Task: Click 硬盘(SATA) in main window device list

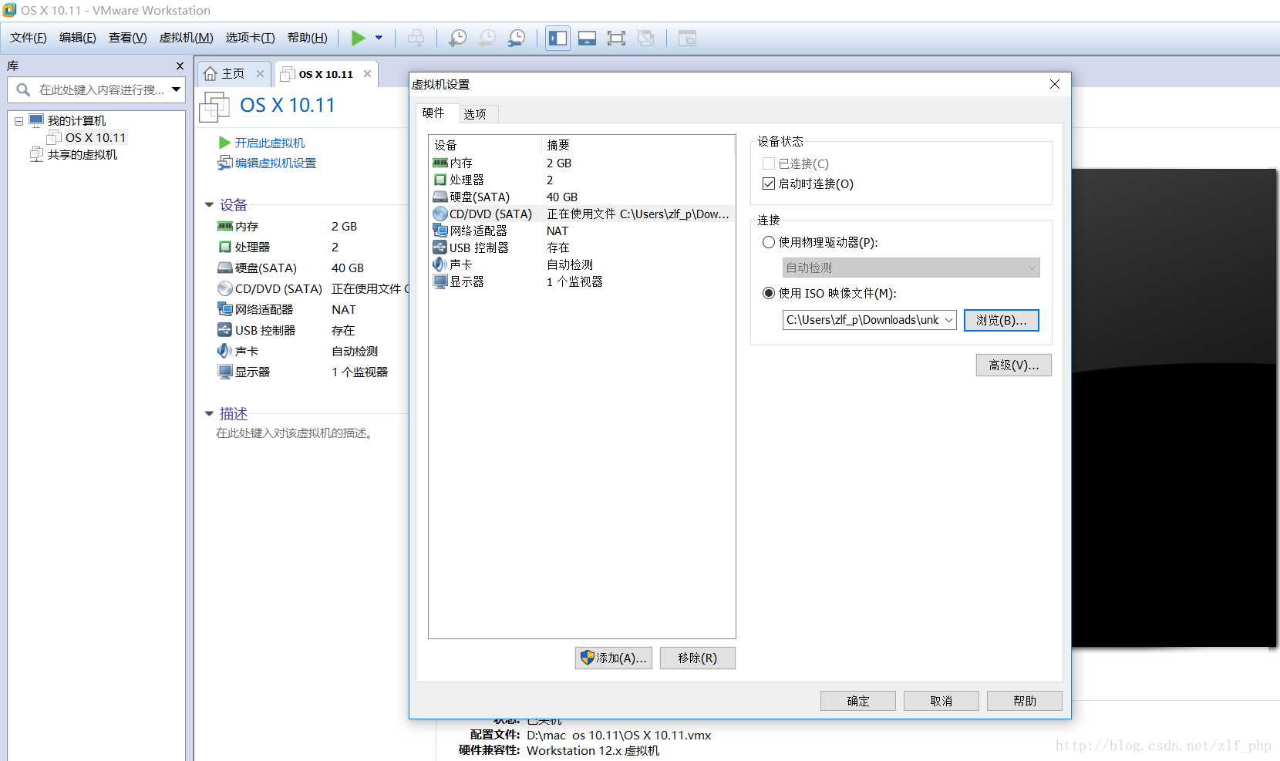Action: pyautogui.click(x=266, y=268)
